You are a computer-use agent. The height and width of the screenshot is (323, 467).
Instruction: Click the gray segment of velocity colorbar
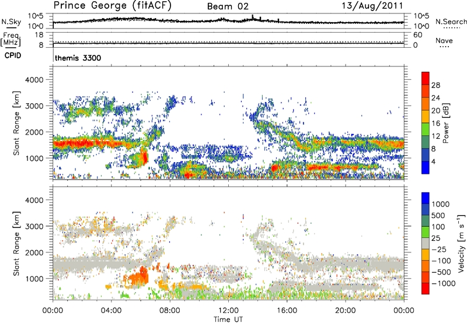426,243
